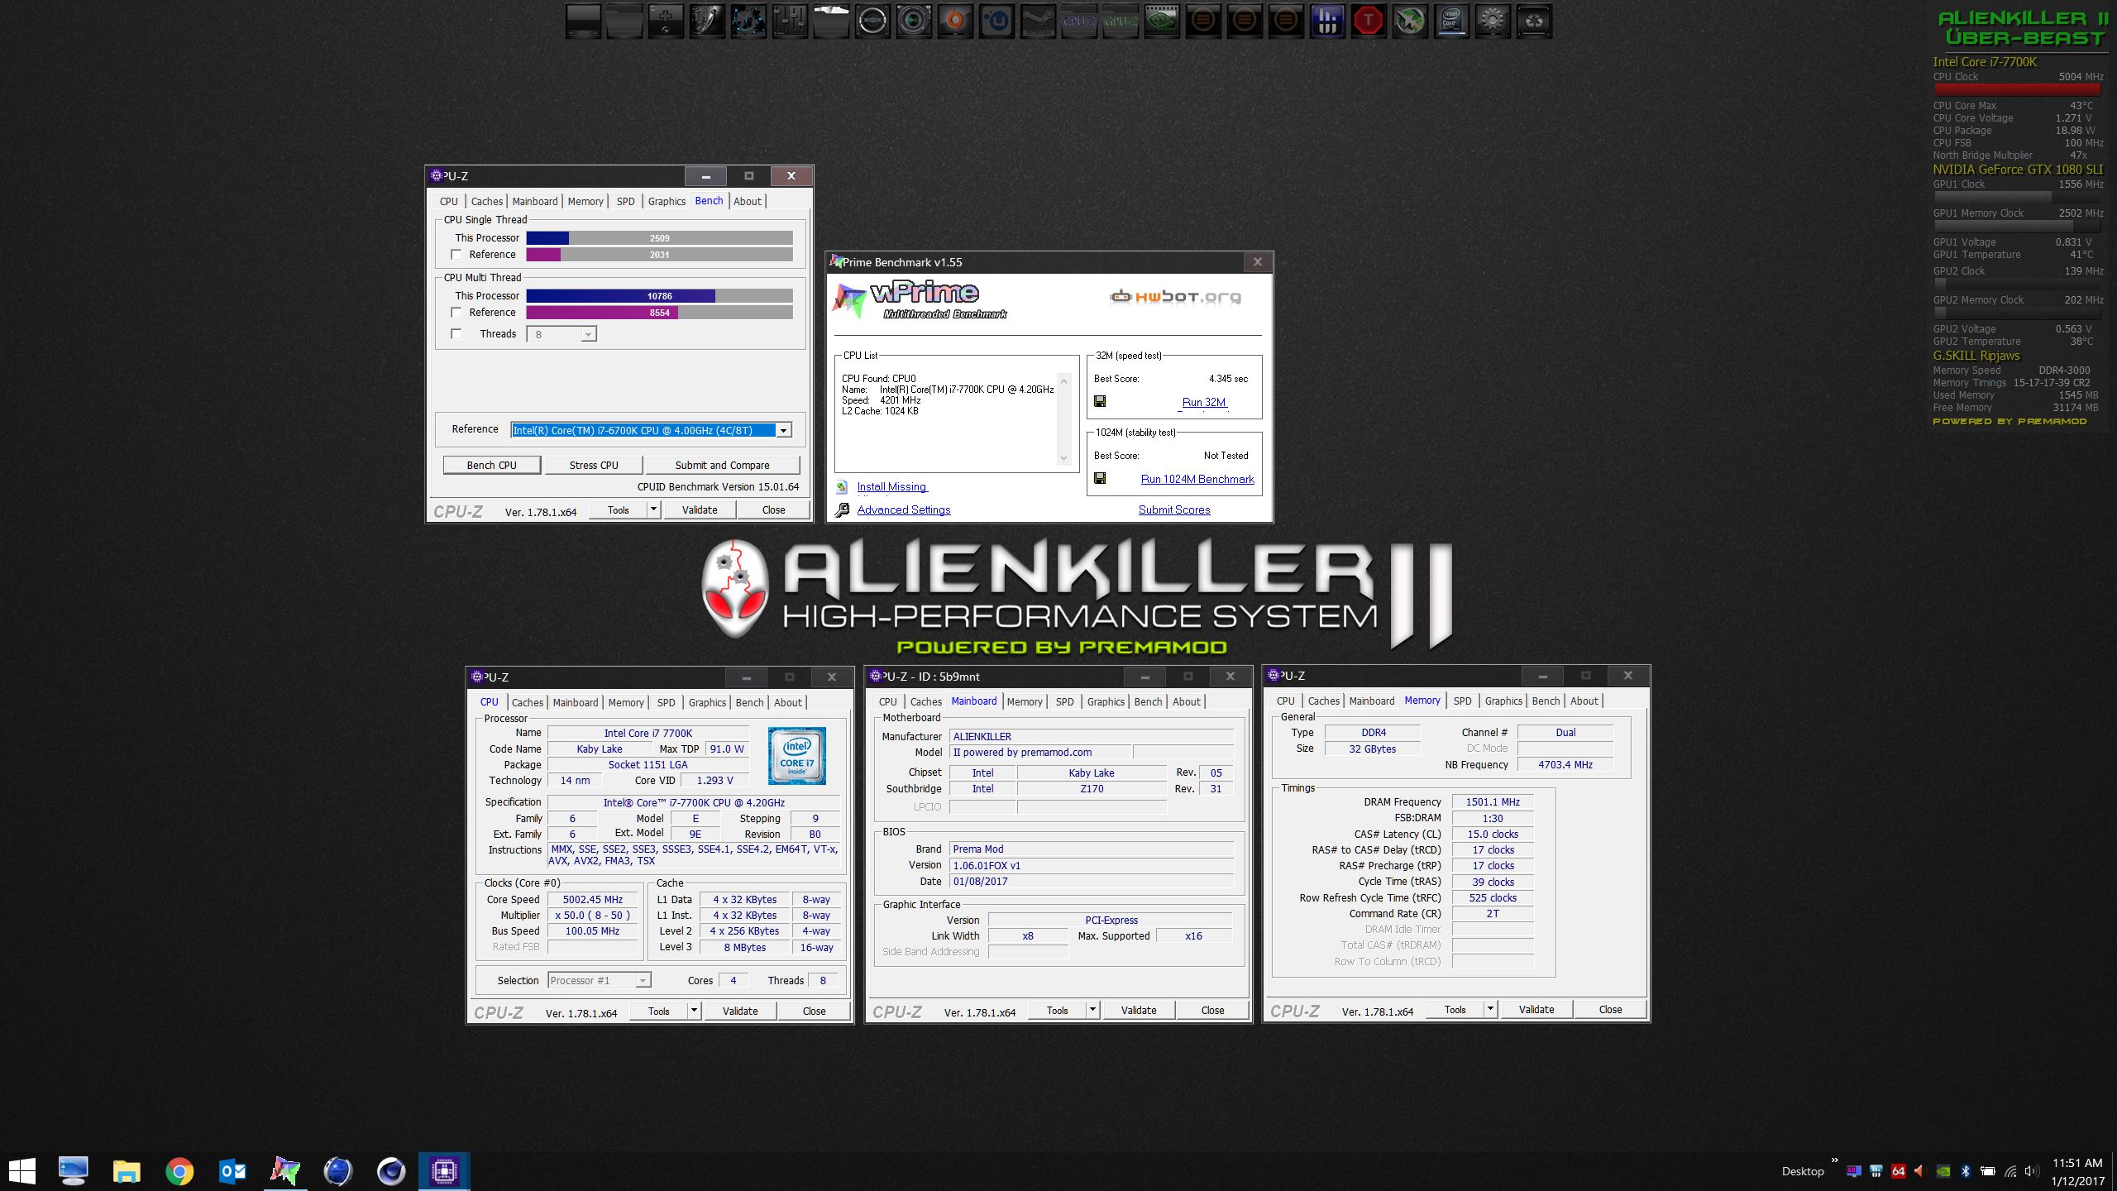Open the CPU-Z taskbar icon
2117x1191 pixels.
[444, 1171]
